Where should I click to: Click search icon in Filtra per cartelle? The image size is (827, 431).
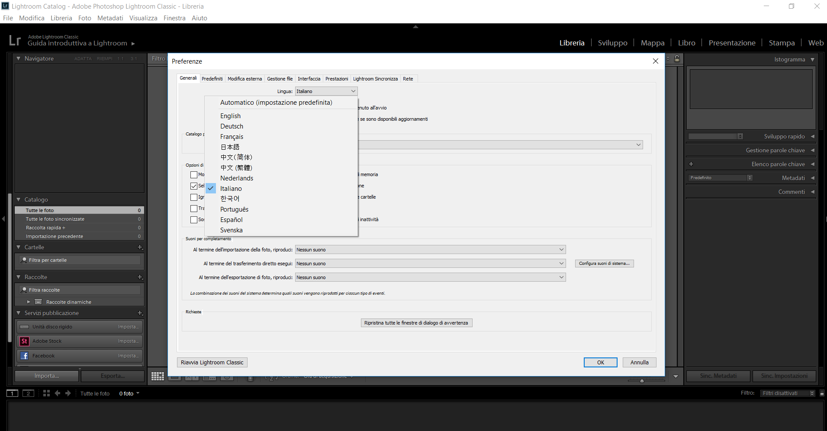click(x=24, y=260)
